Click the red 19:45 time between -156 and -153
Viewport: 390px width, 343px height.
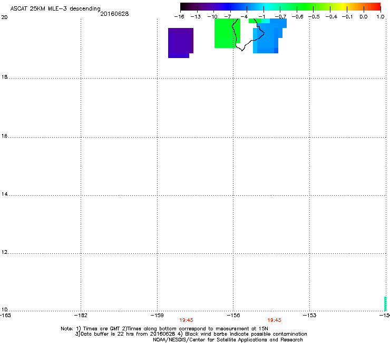pos(274,320)
